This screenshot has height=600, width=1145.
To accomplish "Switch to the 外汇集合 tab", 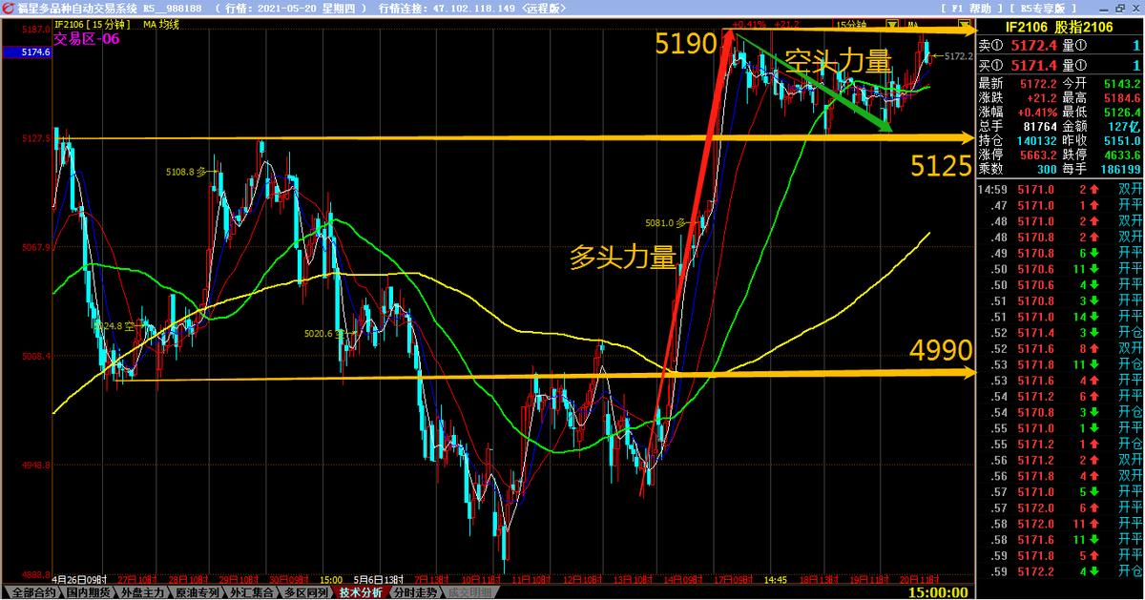I will (253, 592).
